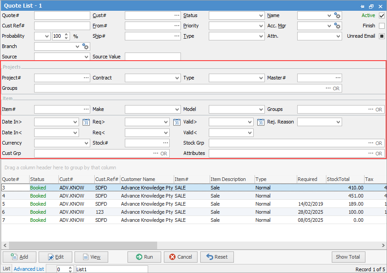Viewport: 387px width, 273px height.
Task: Click the Show Total button
Action: tap(348, 257)
